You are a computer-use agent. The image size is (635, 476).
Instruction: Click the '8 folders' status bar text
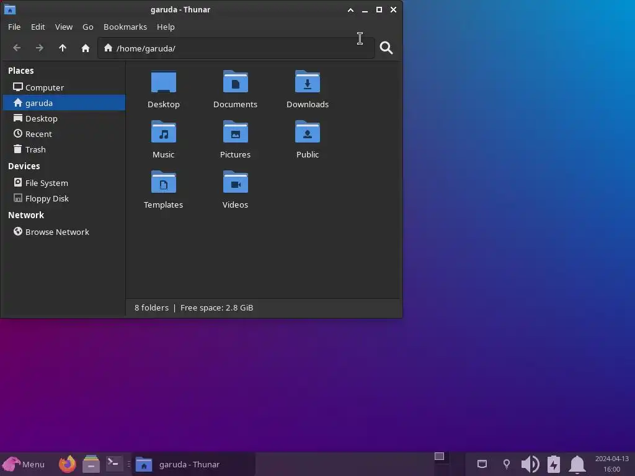click(151, 307)
